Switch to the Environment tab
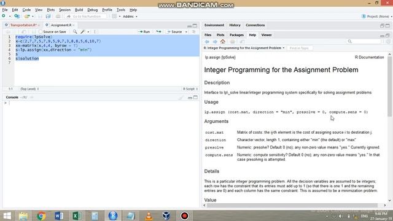393x221 pixels. [x=214, y=25]
